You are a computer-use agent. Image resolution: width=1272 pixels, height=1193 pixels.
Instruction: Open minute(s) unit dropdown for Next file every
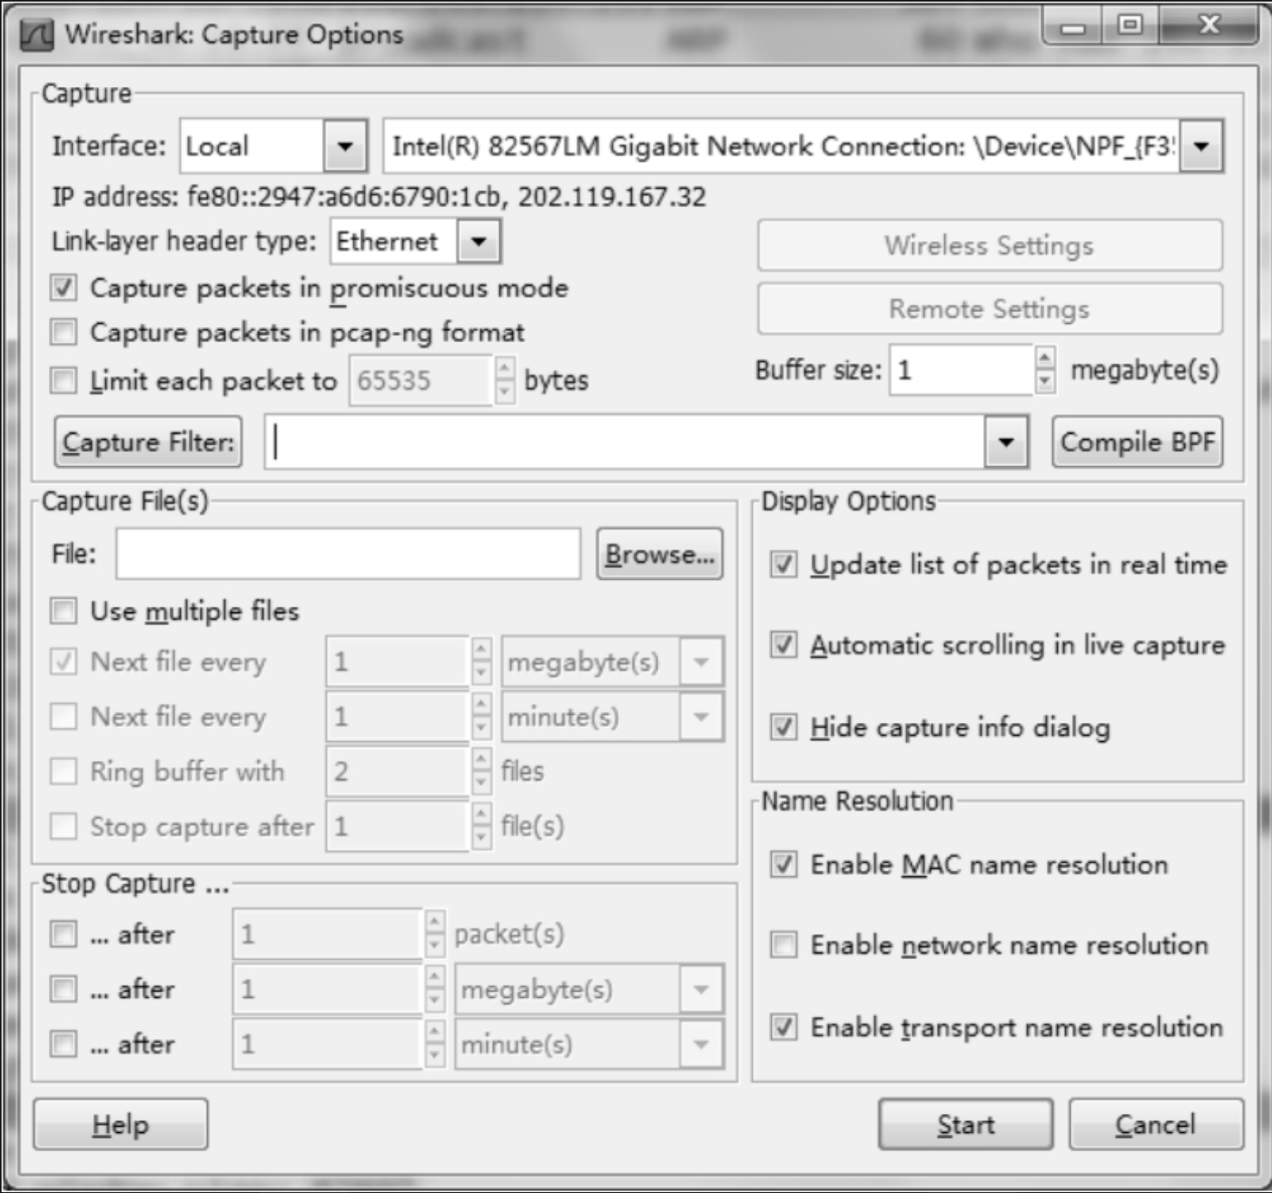tap(701, 717)
